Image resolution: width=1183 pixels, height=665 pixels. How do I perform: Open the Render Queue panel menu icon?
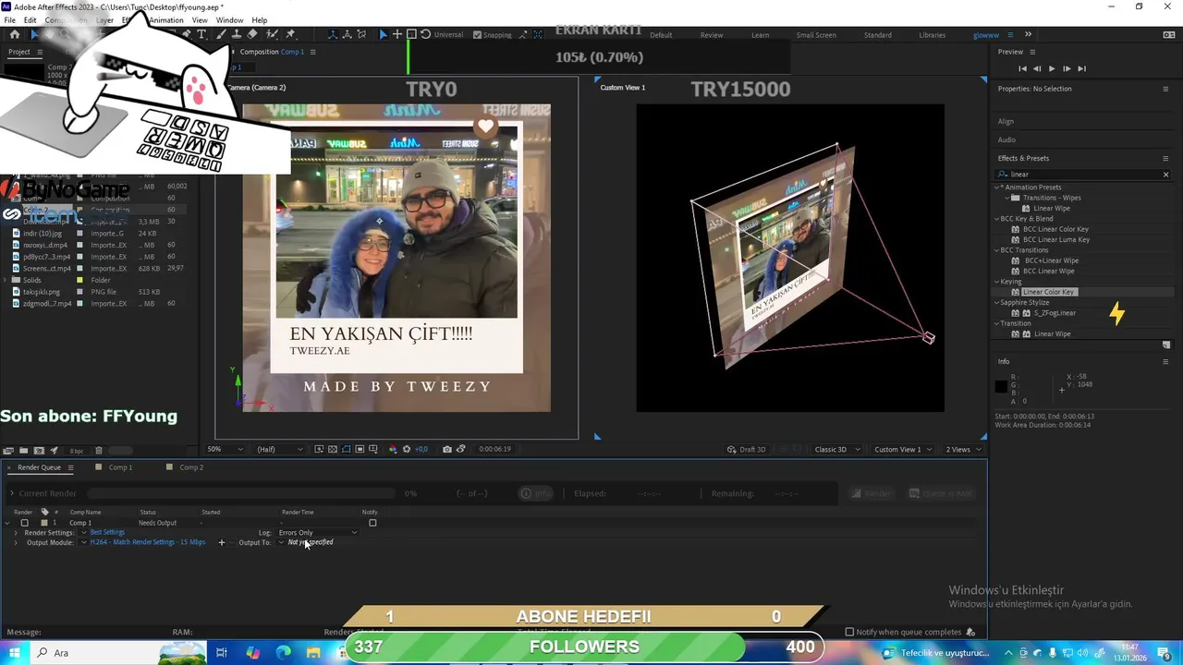click(x=70, y=467)
